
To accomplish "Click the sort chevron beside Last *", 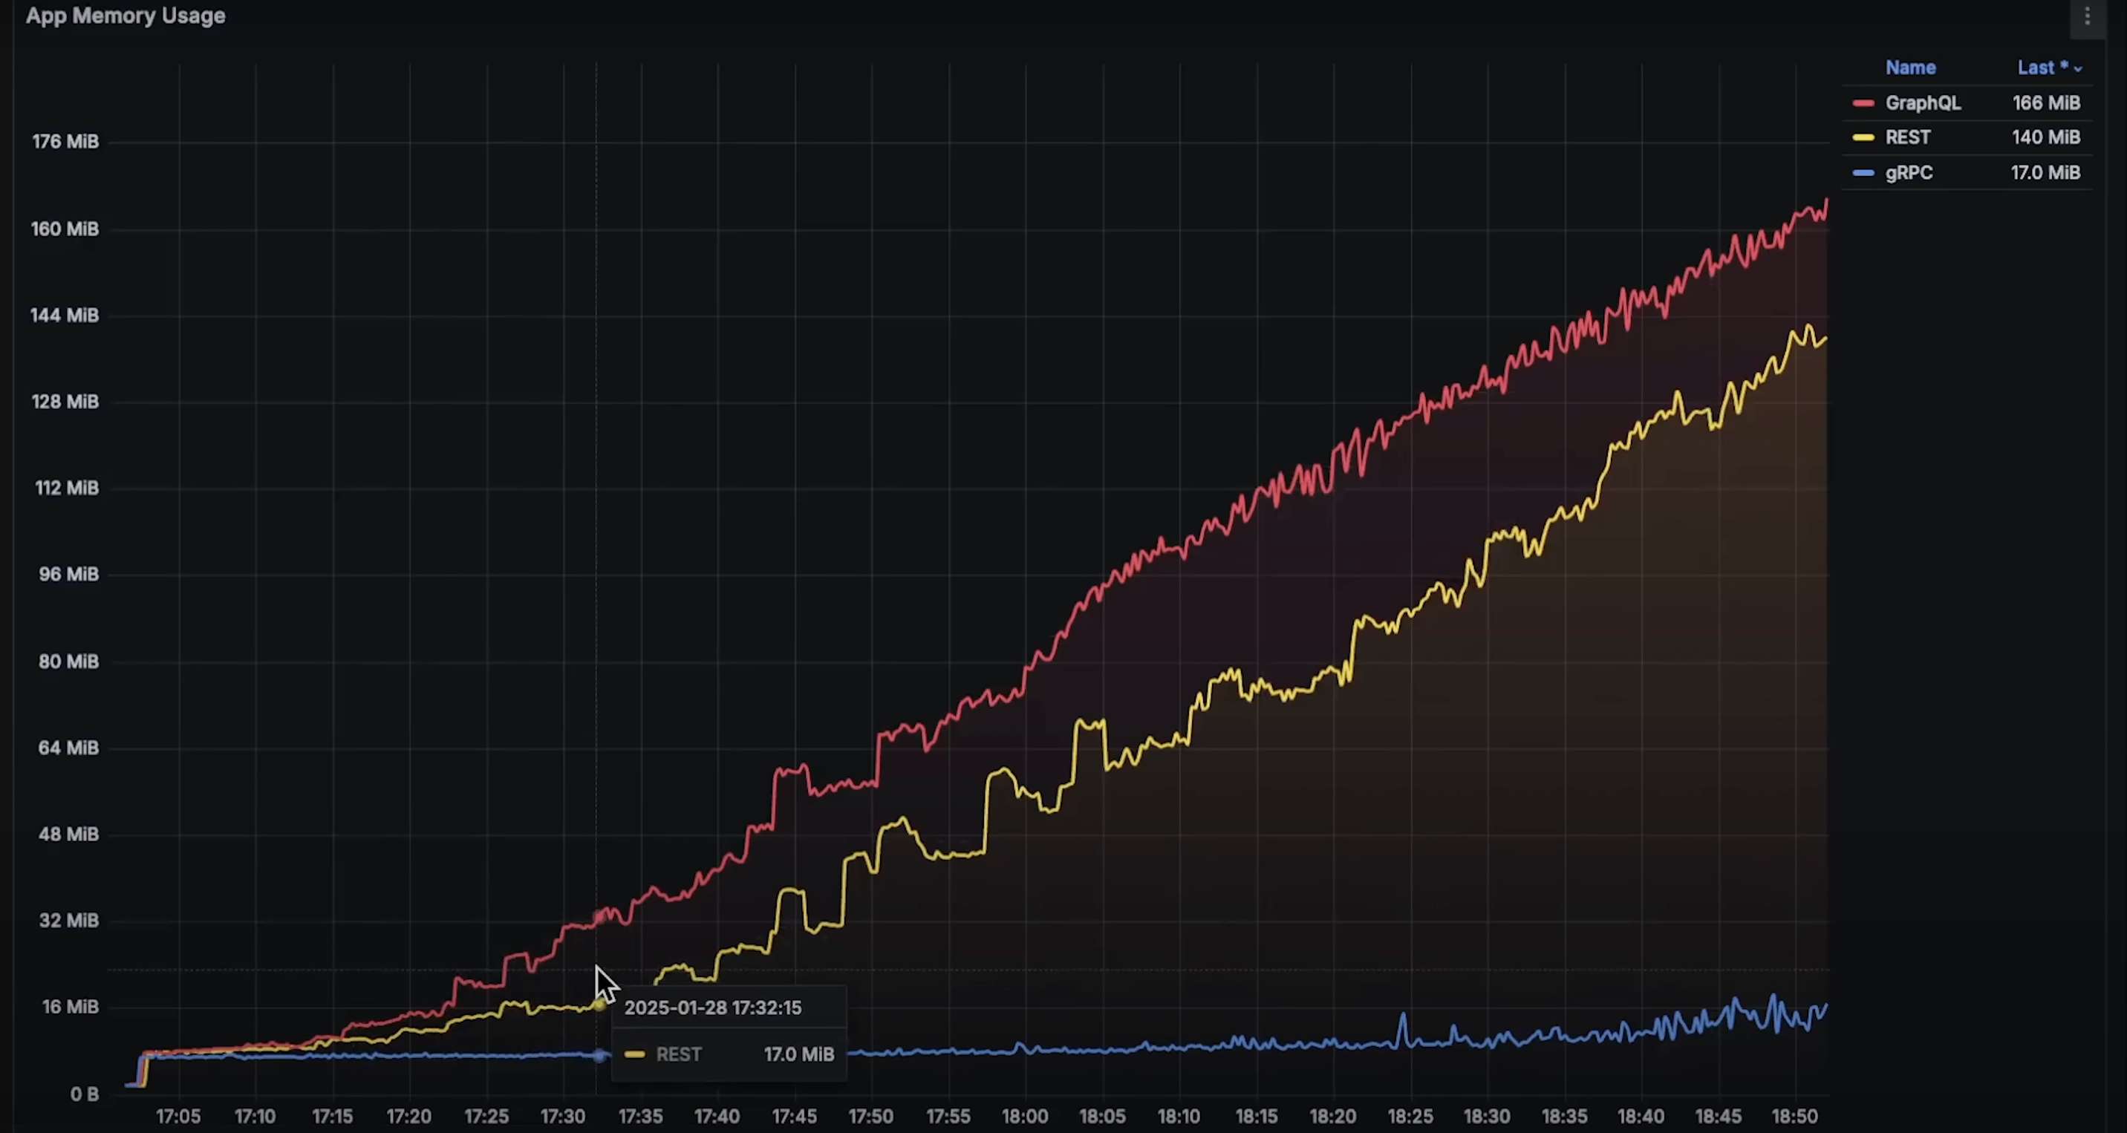I will [x=2077, y=69].
